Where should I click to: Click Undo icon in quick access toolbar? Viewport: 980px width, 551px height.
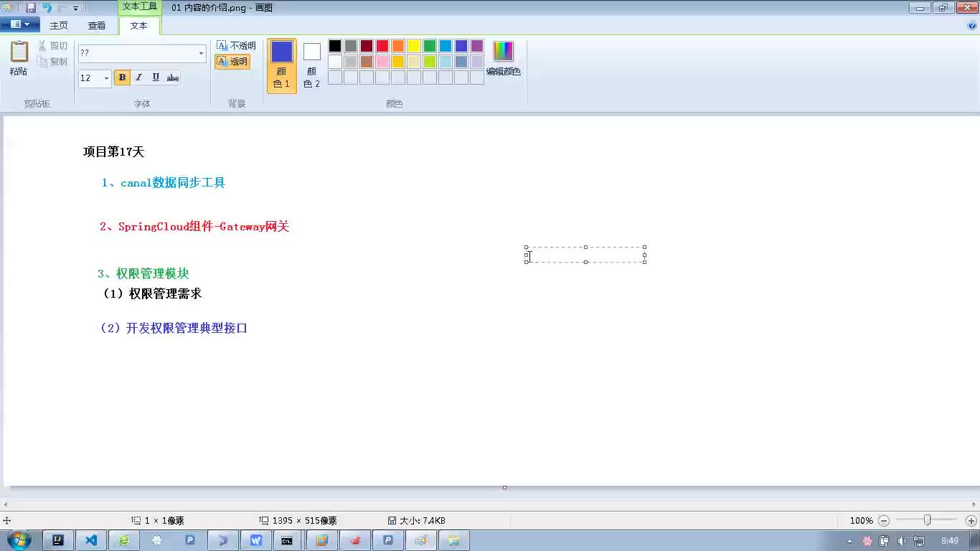47,8
